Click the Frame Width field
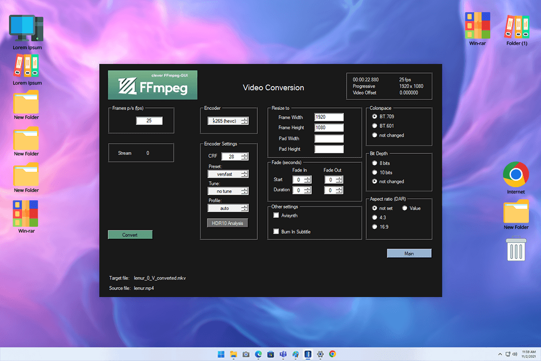 click(x=329, y=117)
